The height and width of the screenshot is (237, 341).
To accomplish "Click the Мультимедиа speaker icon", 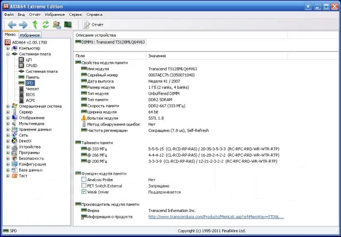I will (14, 124).
